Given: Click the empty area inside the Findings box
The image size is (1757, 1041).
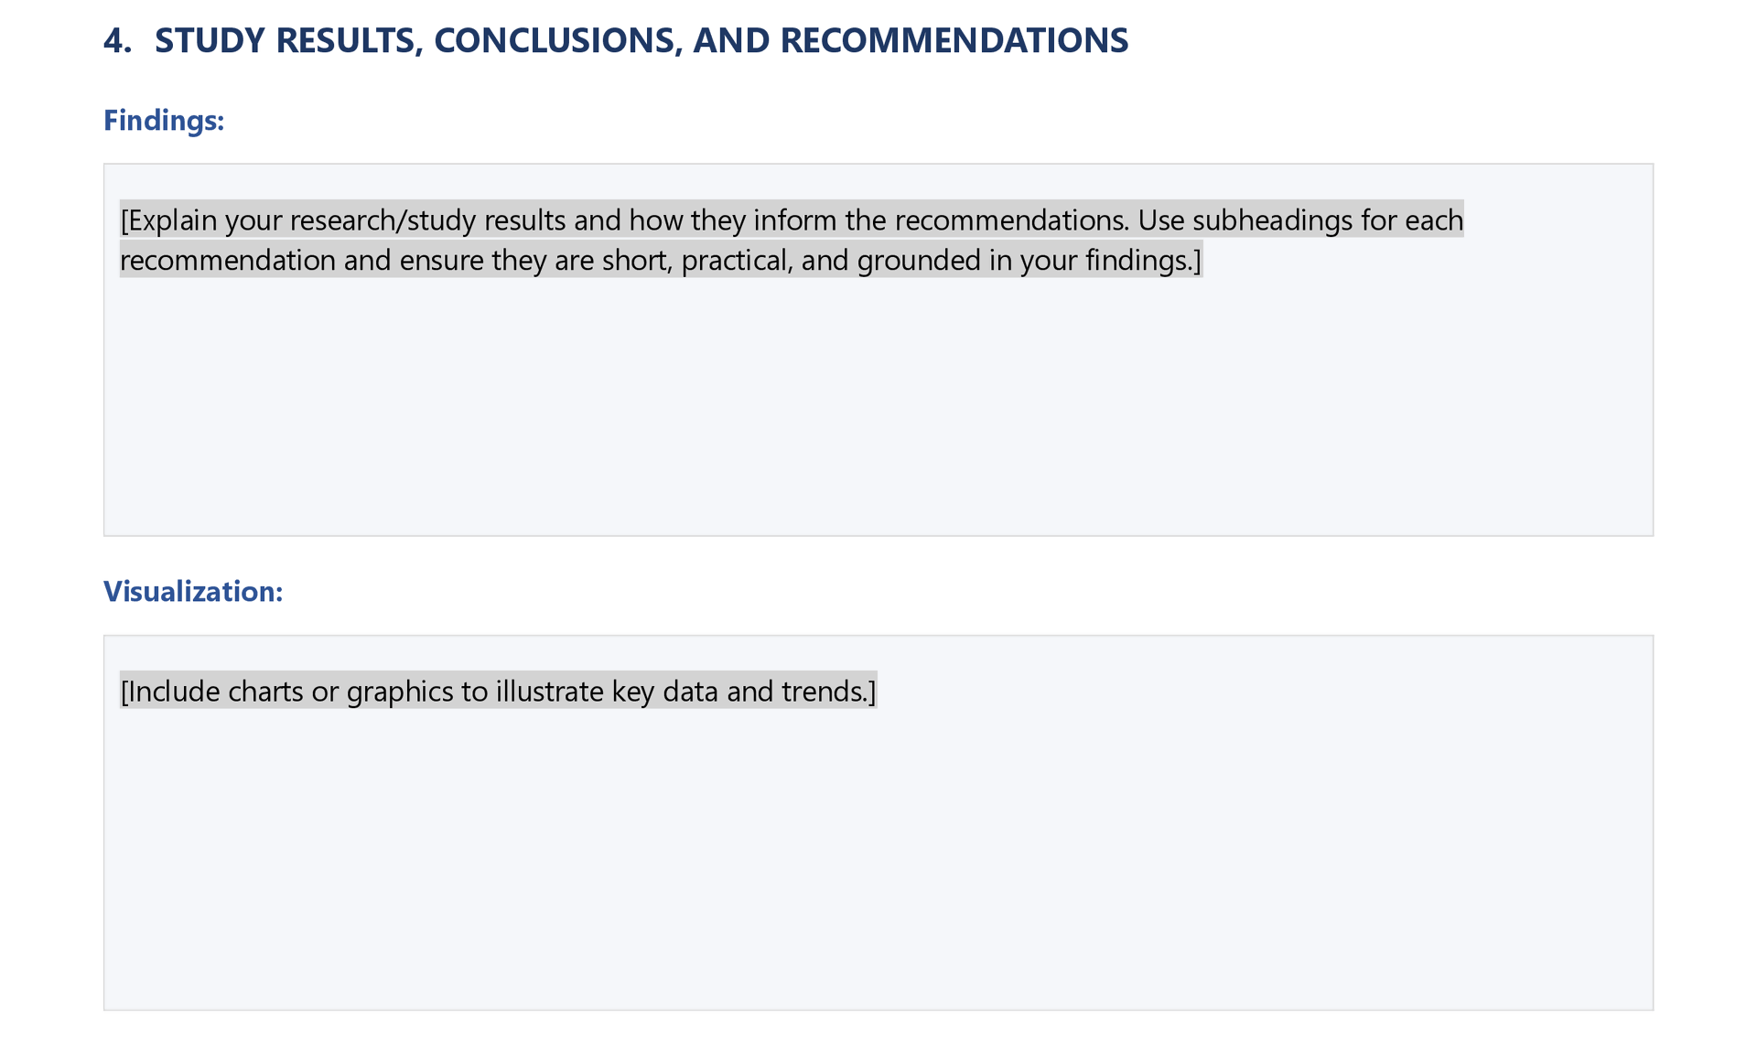Looking at the screenshot, I should (x=877, y=412).
